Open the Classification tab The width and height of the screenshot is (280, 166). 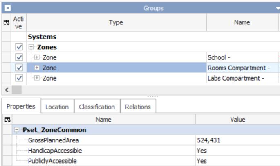[91, 107]
